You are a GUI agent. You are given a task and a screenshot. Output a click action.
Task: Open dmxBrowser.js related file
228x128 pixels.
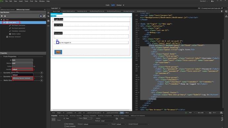[141, 11]
